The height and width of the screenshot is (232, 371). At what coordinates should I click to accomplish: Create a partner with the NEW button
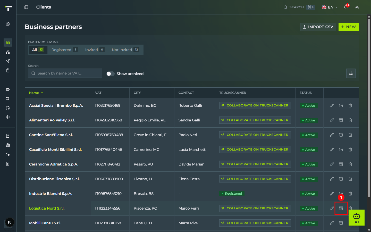[348, 27]
